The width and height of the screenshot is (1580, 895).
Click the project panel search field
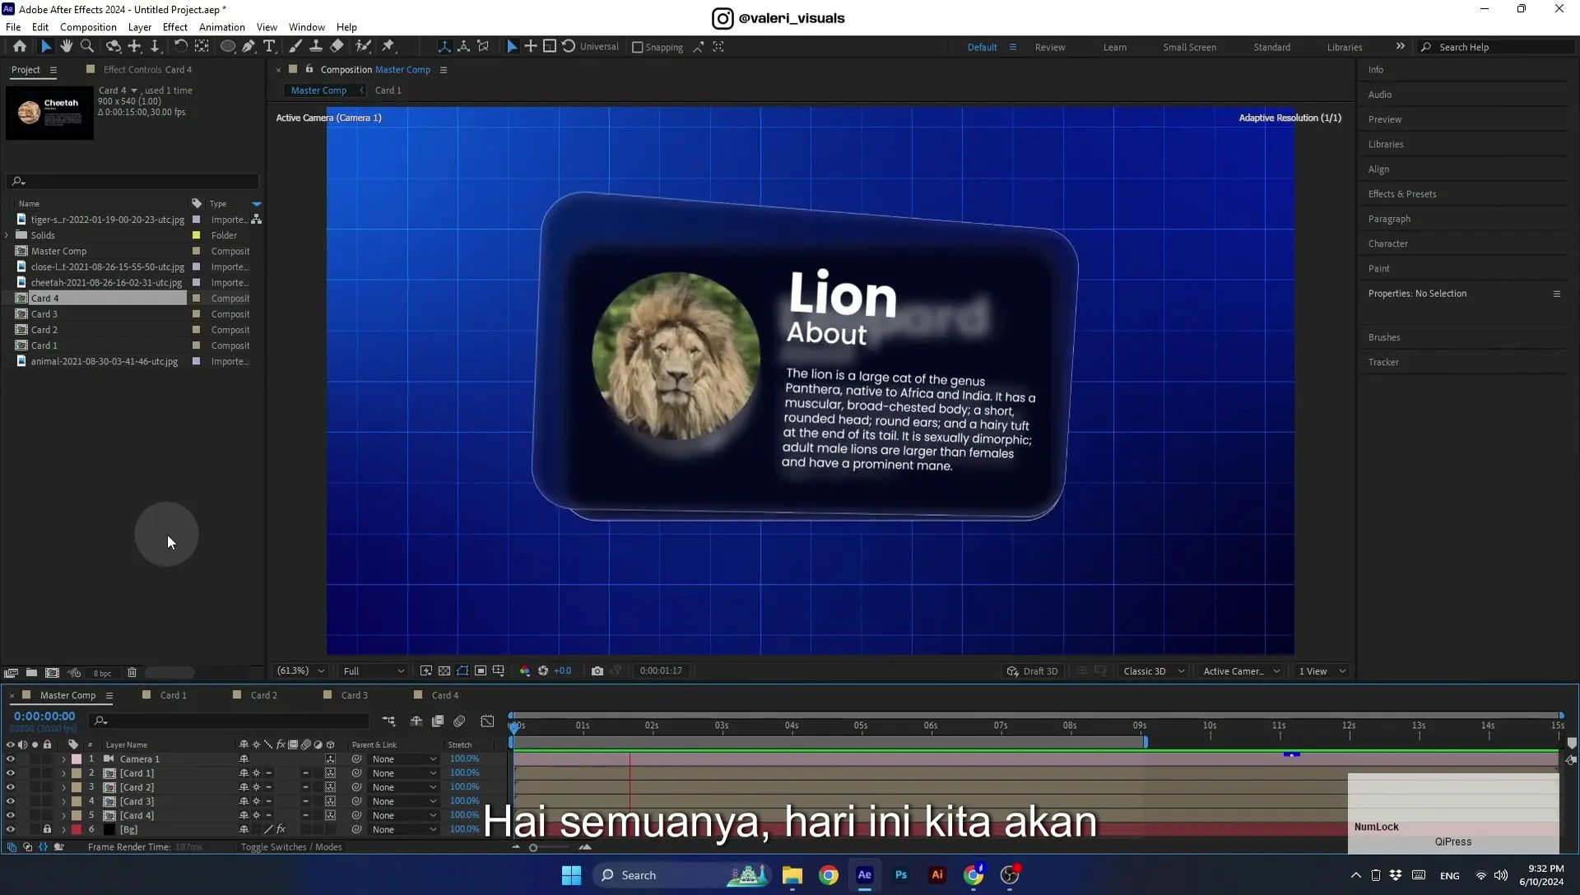pos(133,181)
